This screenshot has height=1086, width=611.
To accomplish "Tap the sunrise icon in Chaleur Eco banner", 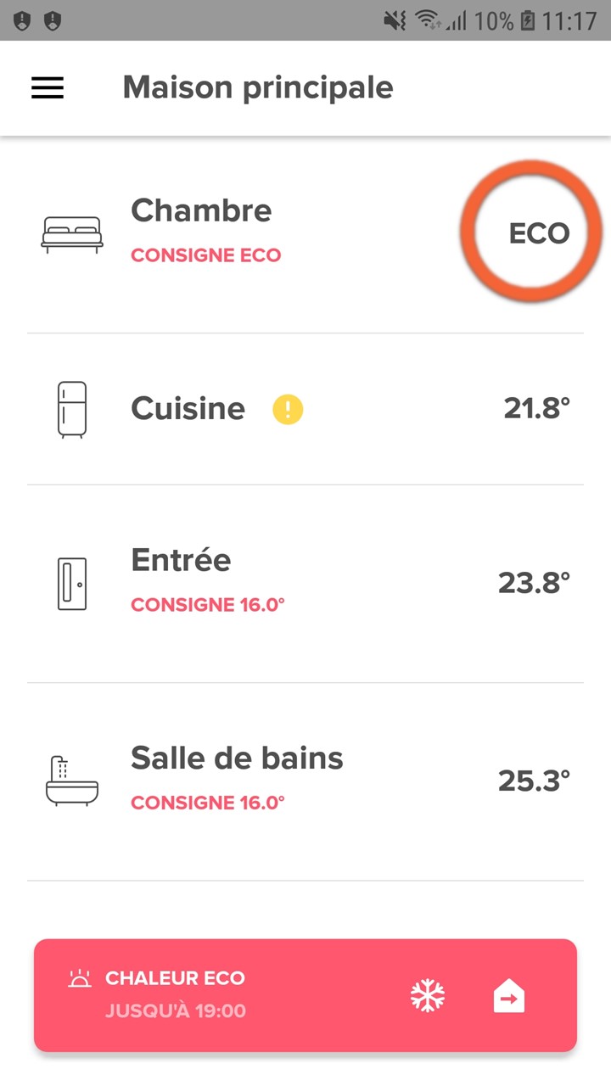I will click(80, 979).
